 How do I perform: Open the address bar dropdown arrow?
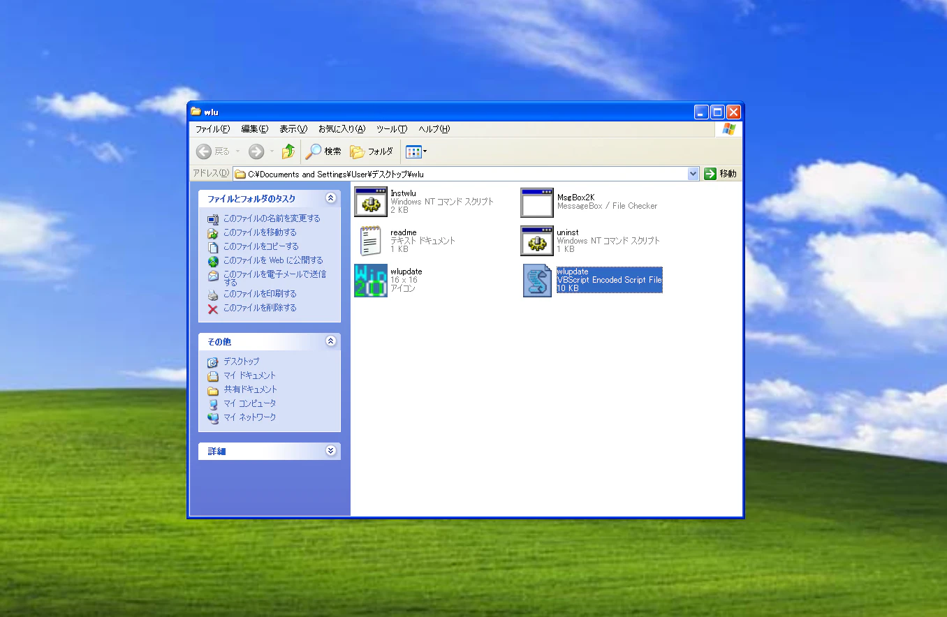click(693, 174)
